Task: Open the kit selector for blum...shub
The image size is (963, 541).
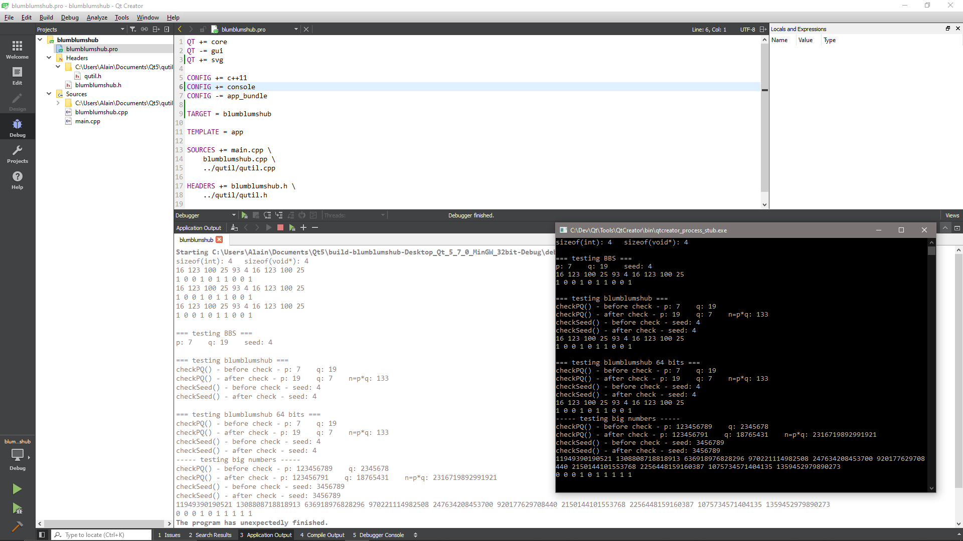Action: coord(17,455)
